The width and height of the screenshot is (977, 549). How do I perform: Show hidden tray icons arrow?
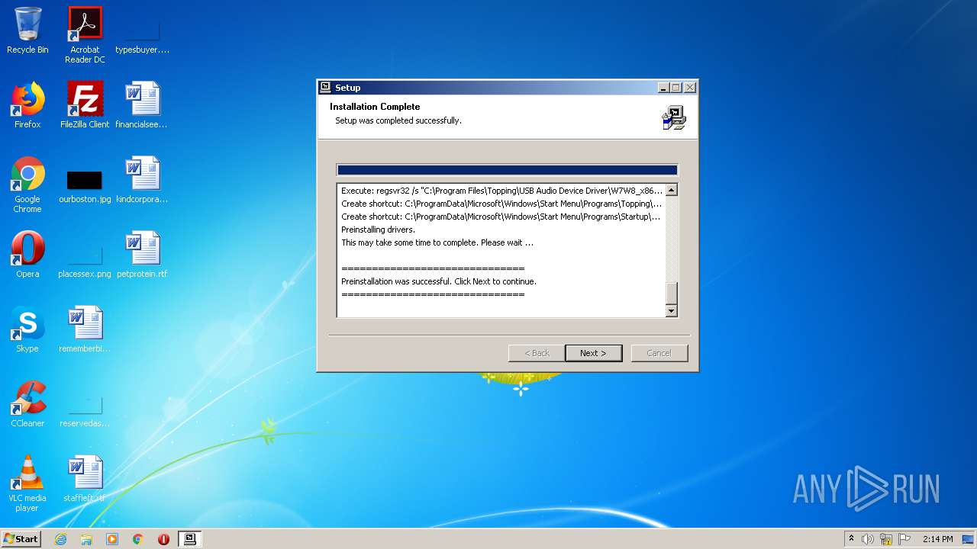coord(852,539)
